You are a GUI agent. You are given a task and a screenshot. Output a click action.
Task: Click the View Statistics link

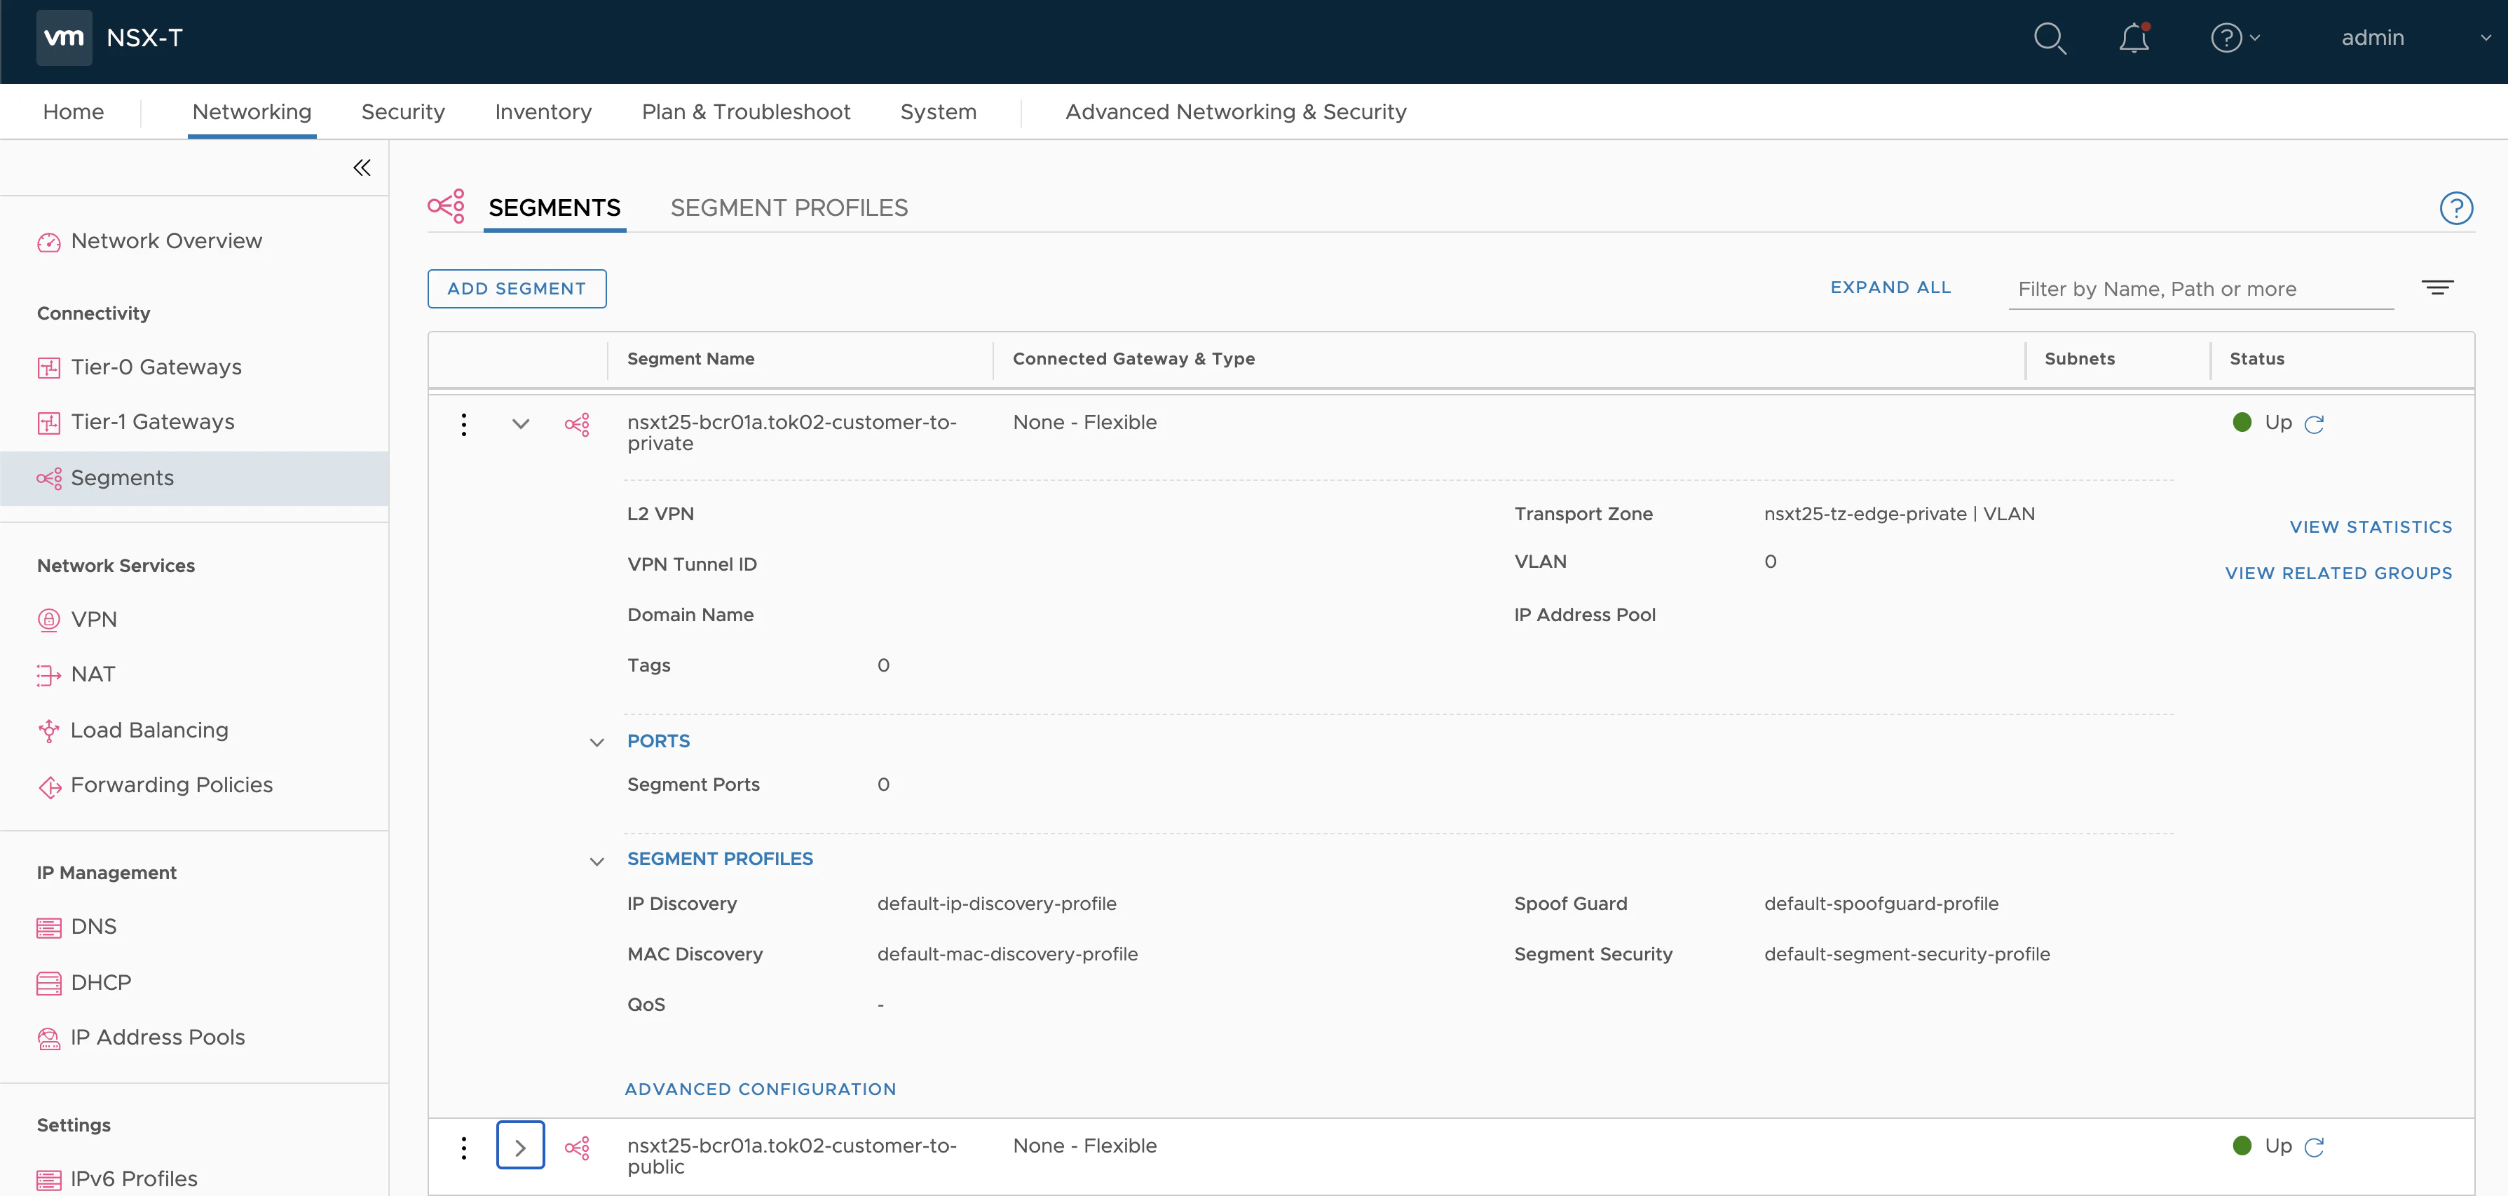[2370, 527]
